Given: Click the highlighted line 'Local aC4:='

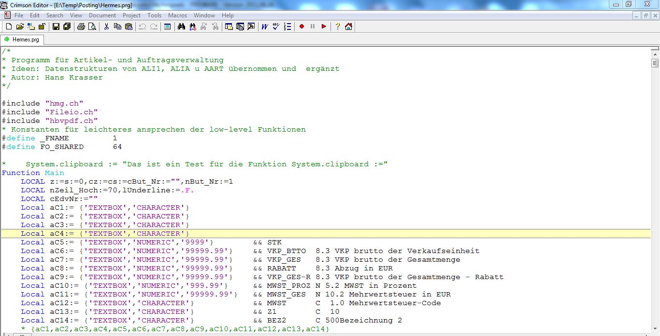Looking at the screenshot, I should point(325,234).
